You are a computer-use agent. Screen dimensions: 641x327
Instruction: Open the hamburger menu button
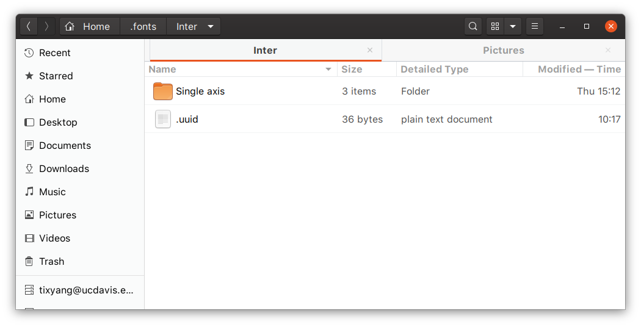(535, 27)
